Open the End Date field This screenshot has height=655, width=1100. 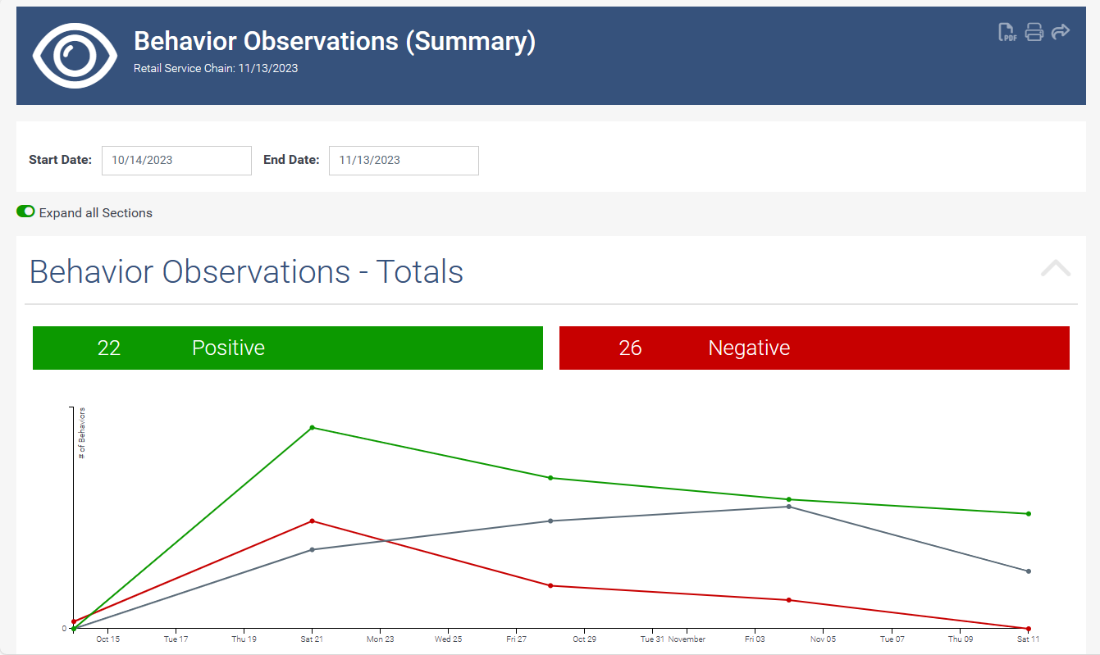404,161
